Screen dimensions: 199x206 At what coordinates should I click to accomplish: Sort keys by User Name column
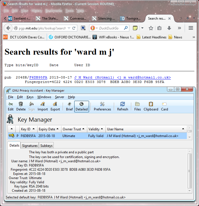[146, 129]
